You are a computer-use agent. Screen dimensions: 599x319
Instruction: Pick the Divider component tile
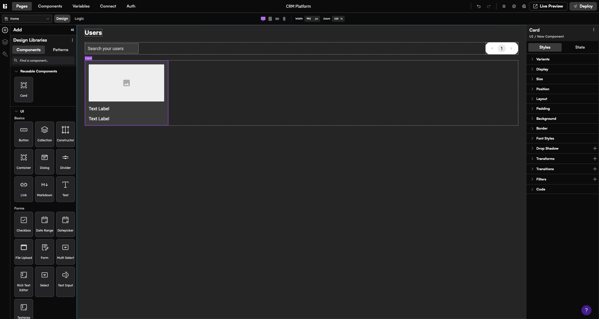point(65,162)
